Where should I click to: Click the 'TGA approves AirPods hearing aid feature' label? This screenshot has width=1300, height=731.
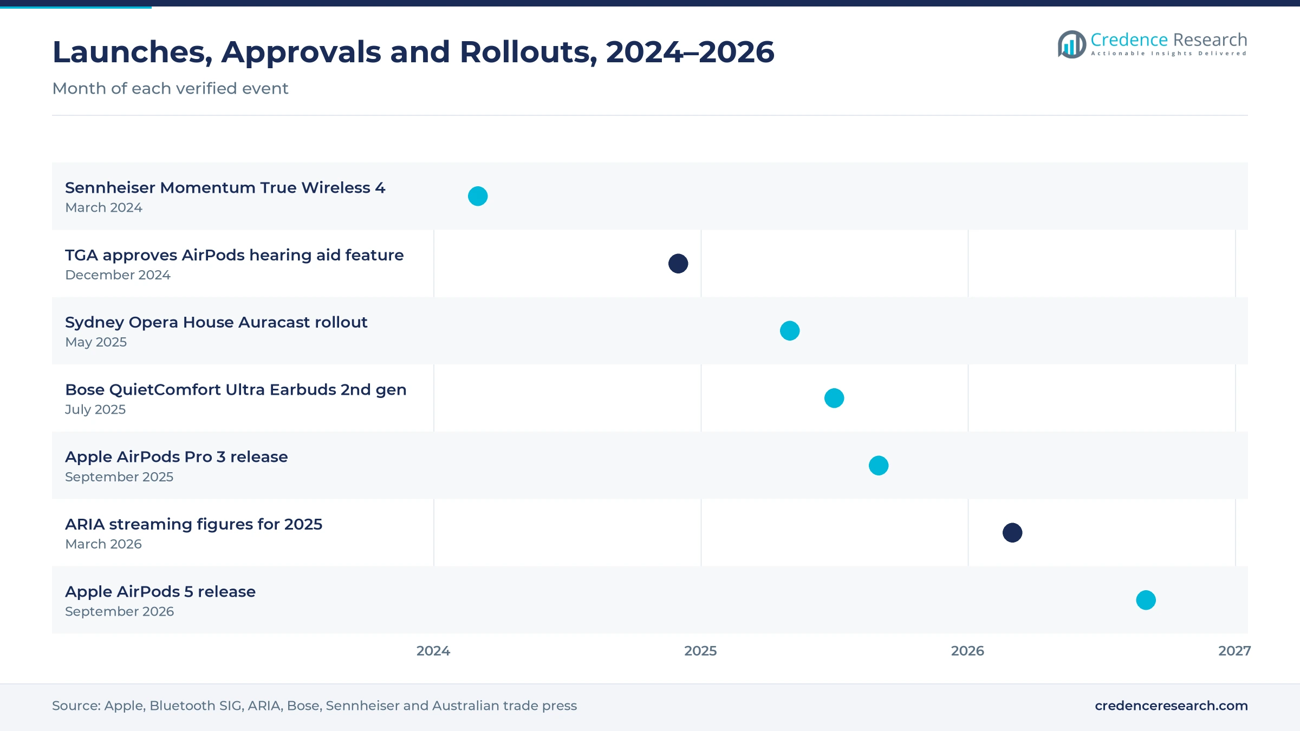coord(235,255)
